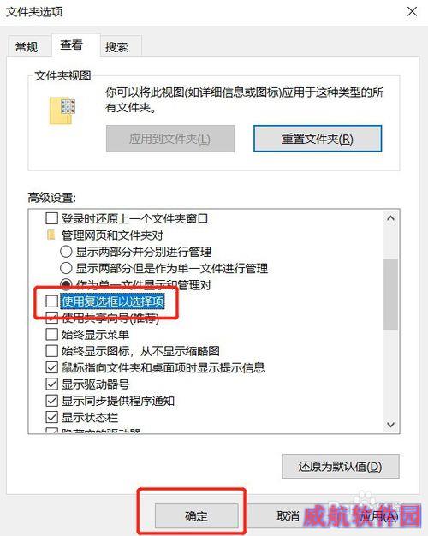Uncheck 显示驱动器号 option
The width and height of the screenshot is (428, 536).
click(x=51, y=384)
